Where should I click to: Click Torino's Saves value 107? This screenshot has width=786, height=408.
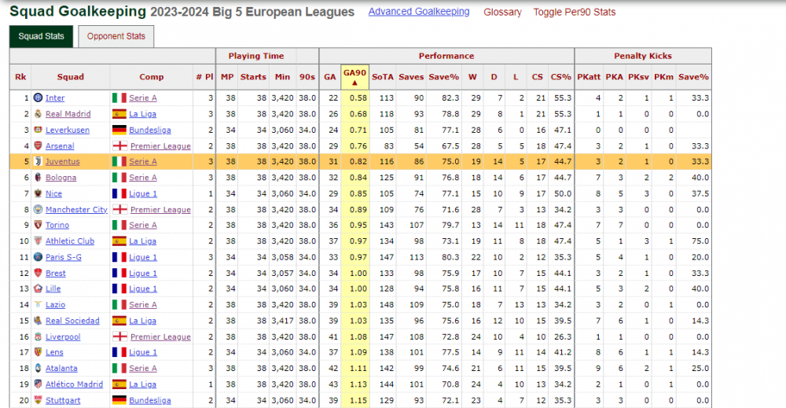click(x=417, y=226)
